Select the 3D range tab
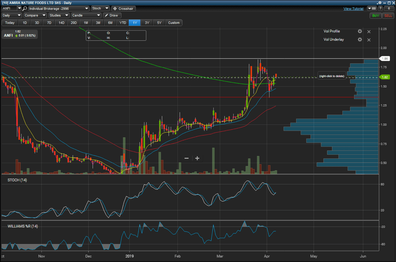This screenshot has height=262, width=396. click(x=37, y=23)
